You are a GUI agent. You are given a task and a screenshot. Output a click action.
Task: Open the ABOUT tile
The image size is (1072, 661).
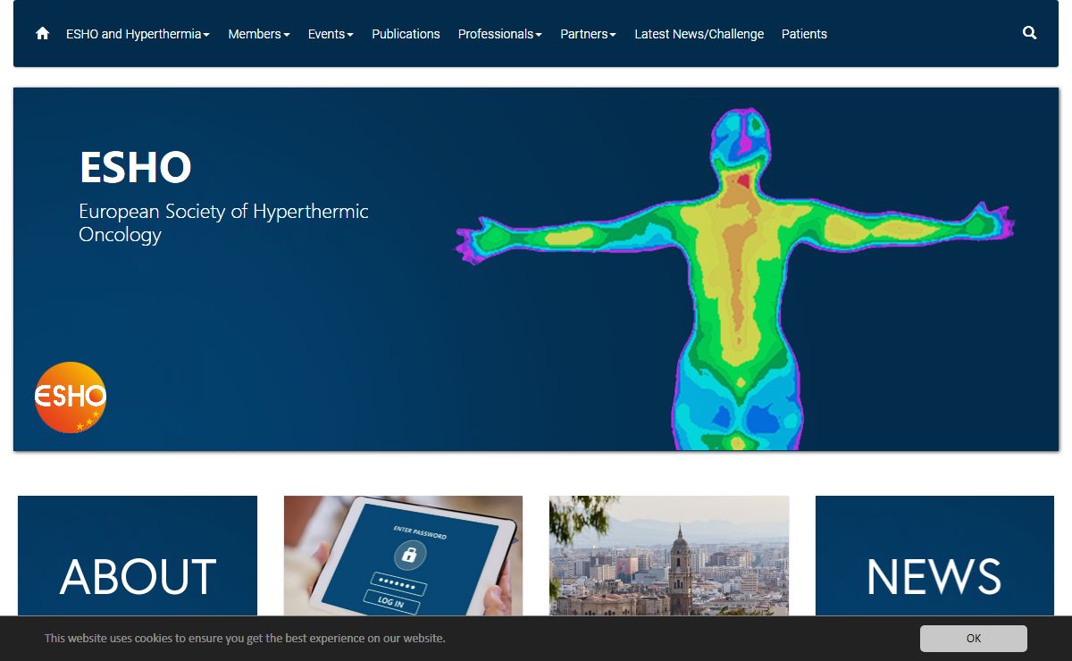point(138,556)
